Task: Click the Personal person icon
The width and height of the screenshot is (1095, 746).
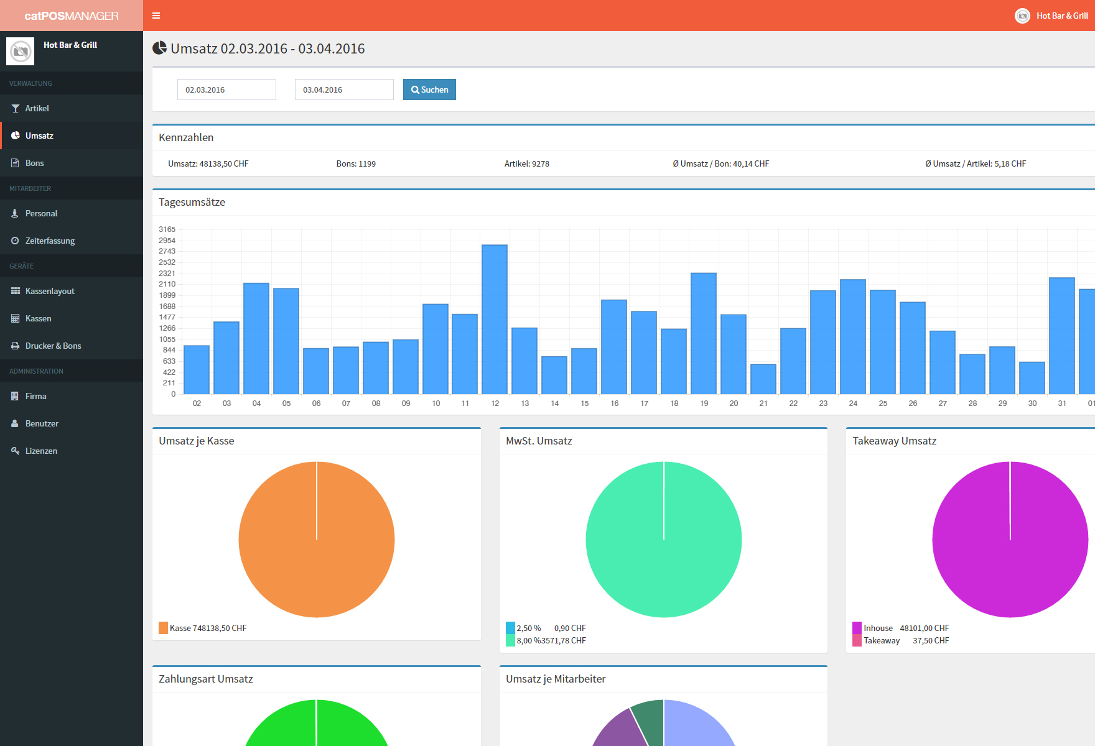Action: pos(15,213)
